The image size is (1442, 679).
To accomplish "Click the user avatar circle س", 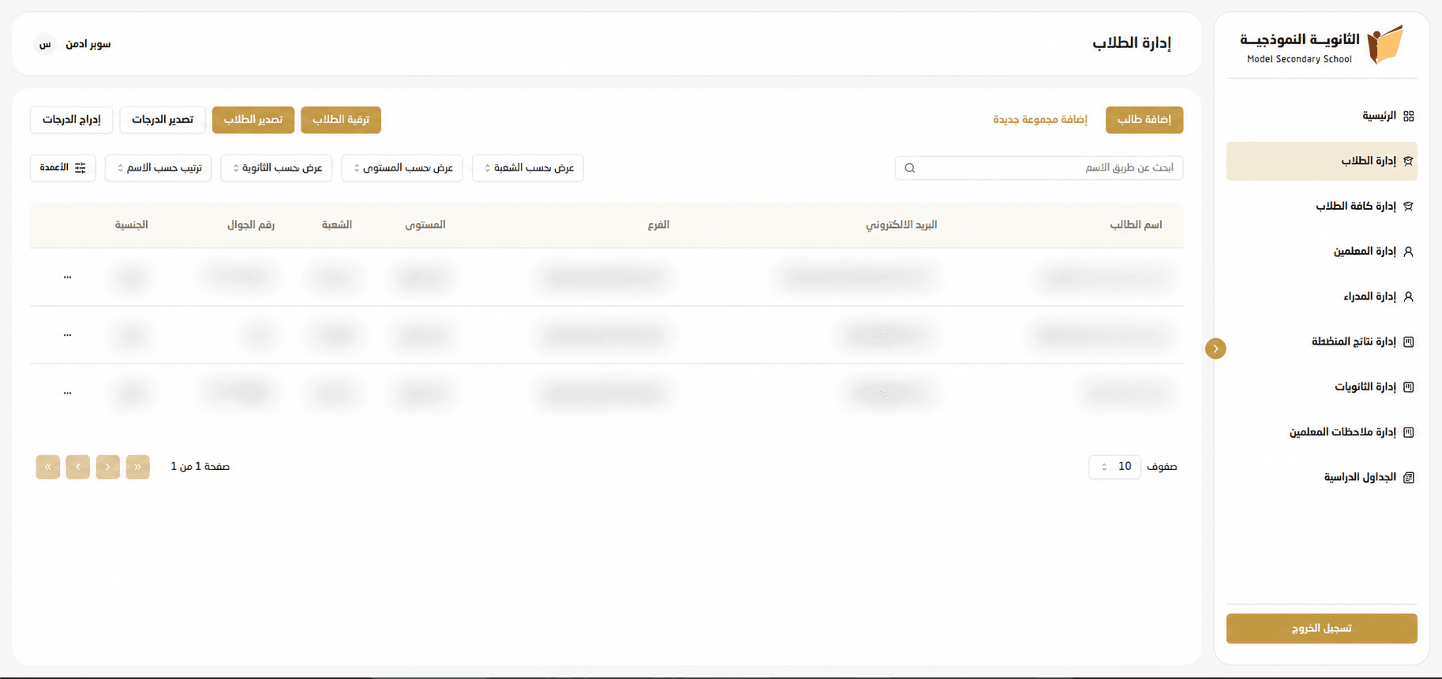I will (45, 44).
